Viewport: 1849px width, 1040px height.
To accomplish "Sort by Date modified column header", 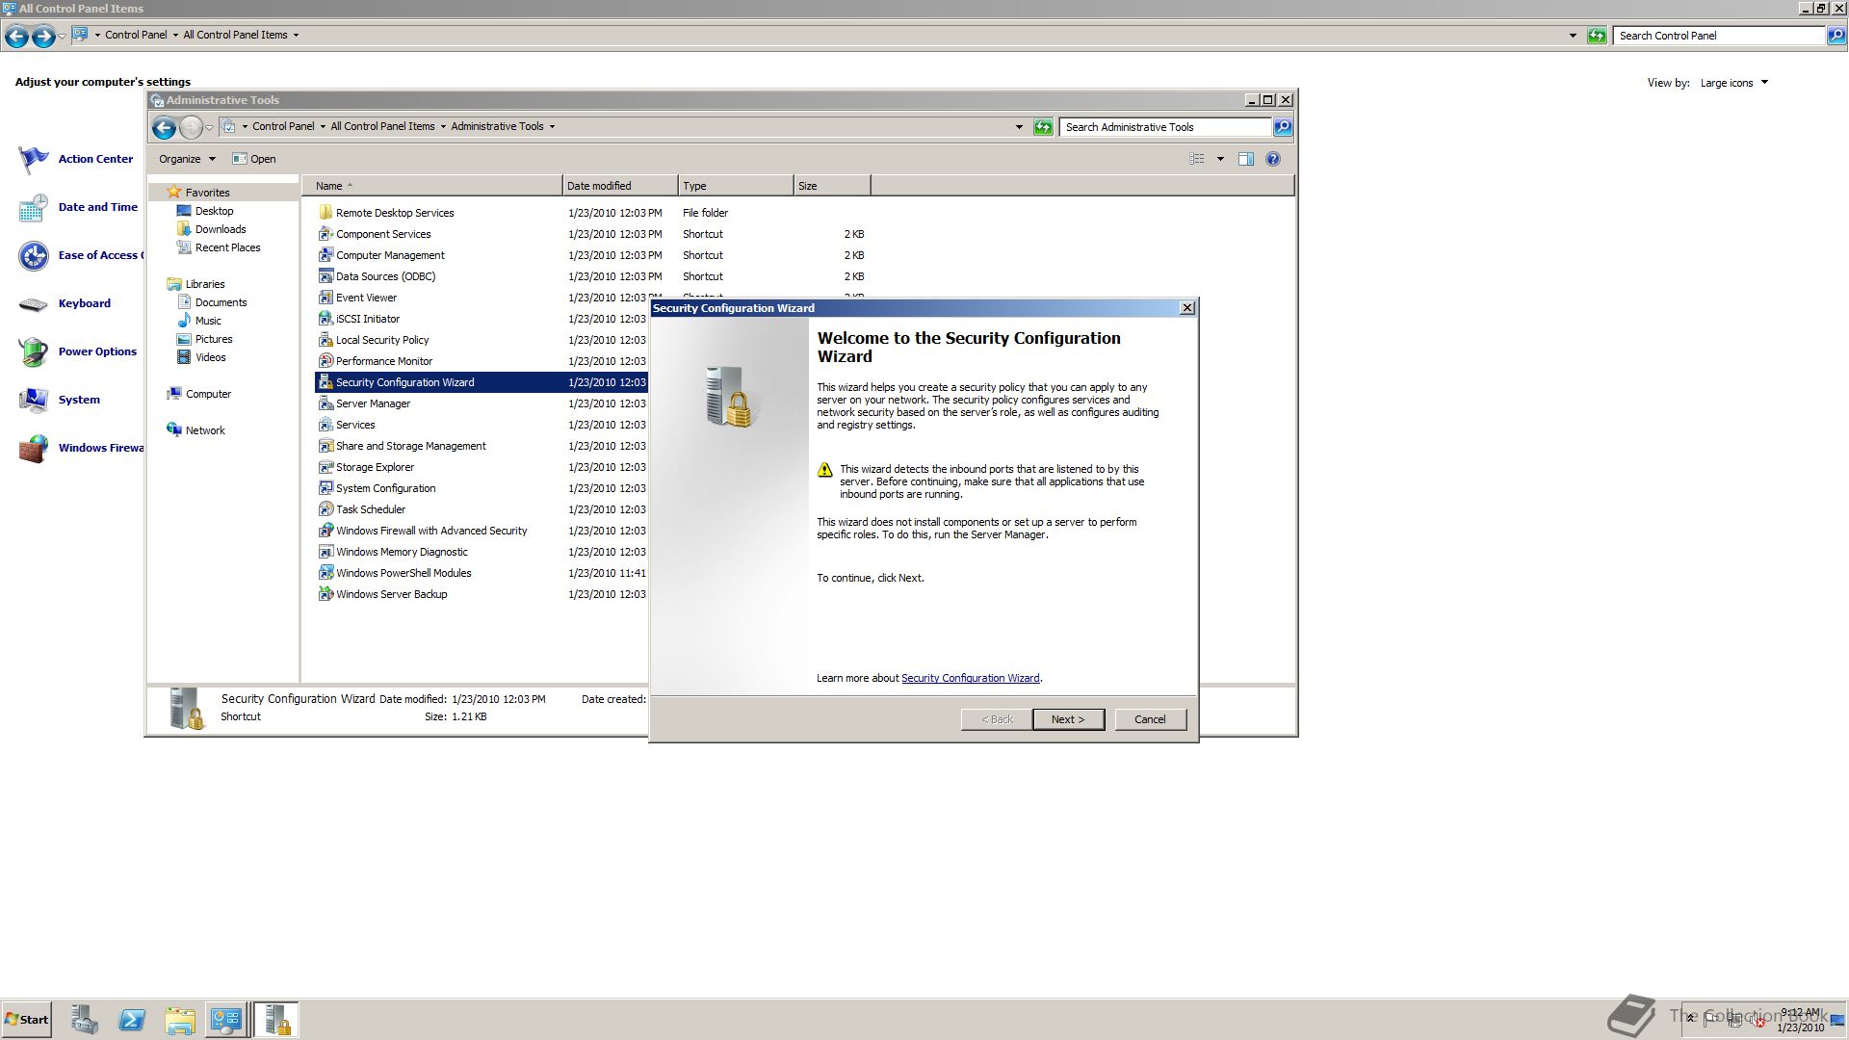I will 619,186.
